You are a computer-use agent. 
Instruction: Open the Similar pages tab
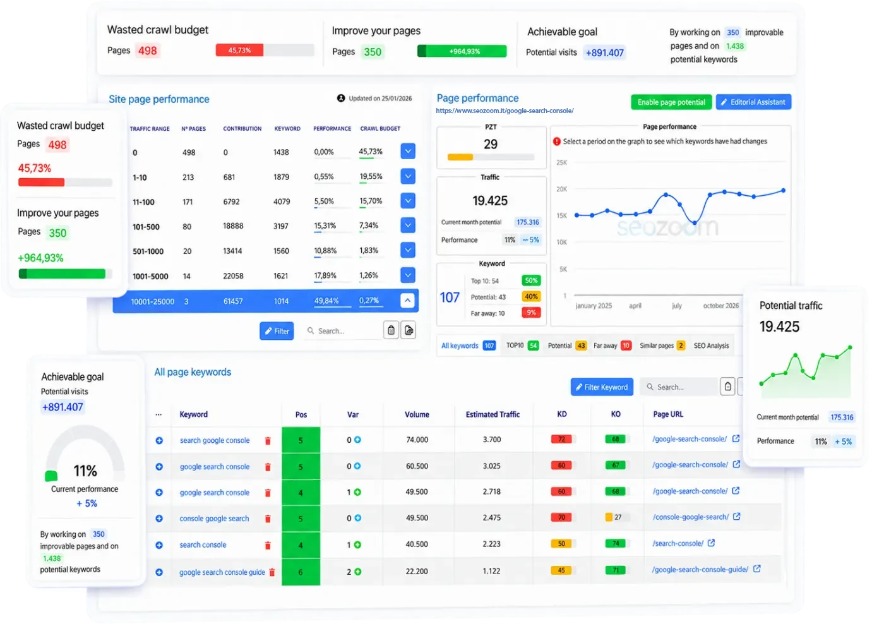click(662, 346)
